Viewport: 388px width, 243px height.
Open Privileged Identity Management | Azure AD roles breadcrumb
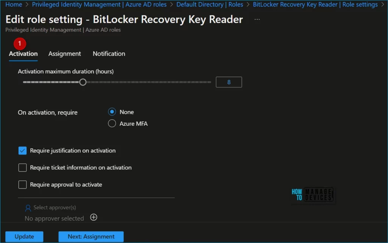coord(99,5)
